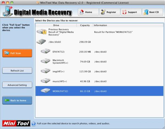Select the Previous Recovery Result entry text
The width and height of the screenshot is (165, 129).
[61, 32]
